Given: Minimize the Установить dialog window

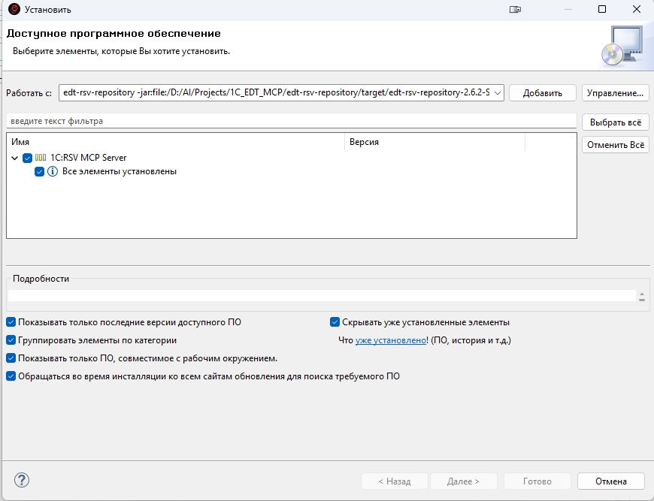Looking at the screenshot, I should (x=568, y=10).
